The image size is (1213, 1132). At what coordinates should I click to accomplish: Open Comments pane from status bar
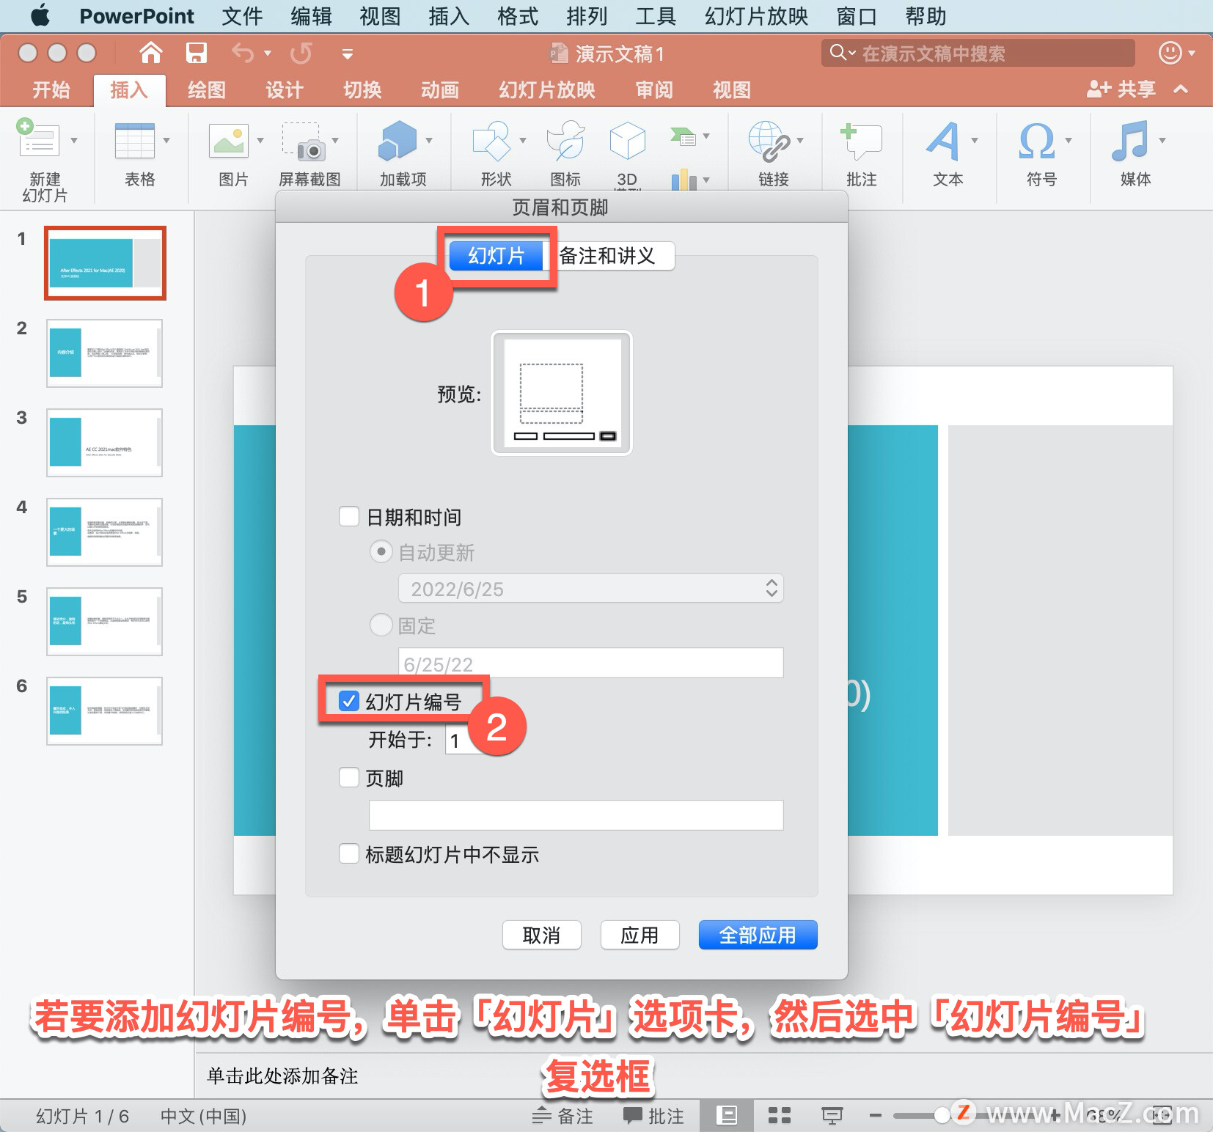click(x=653, y=1116)
